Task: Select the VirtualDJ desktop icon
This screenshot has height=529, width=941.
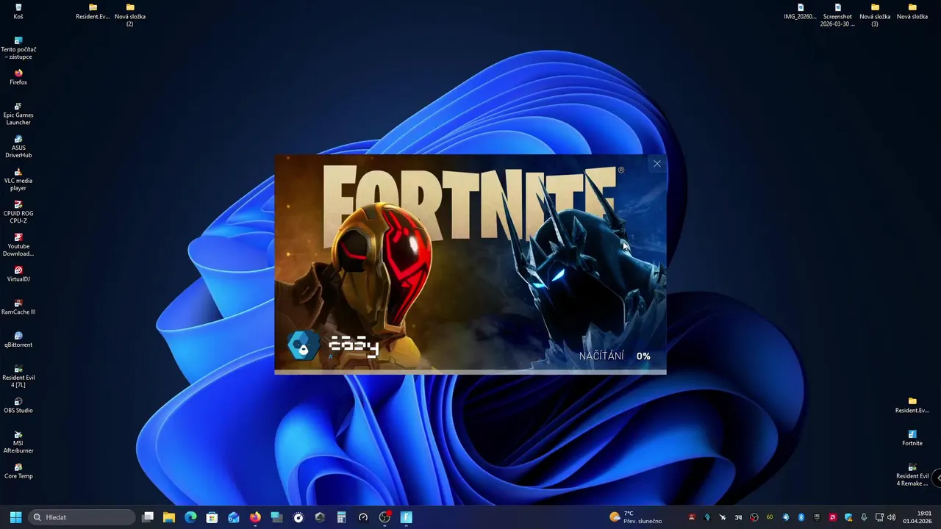Action: 18,274
